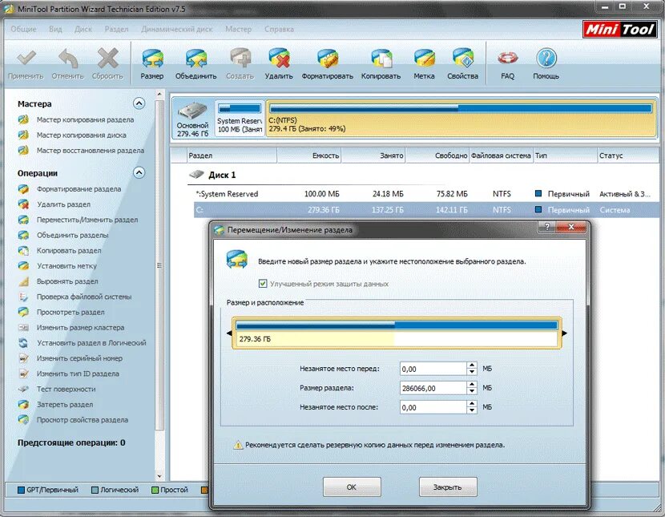Select System Reserved block in disk map

coord(240,119)
